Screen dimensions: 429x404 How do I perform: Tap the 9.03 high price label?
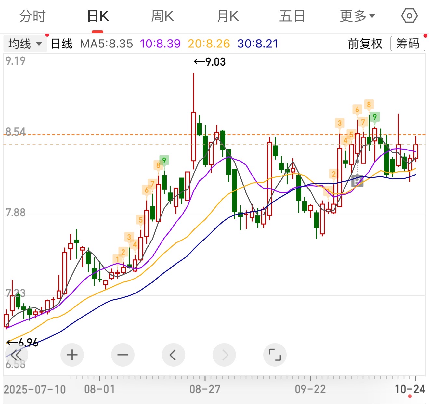coord(210,62)
